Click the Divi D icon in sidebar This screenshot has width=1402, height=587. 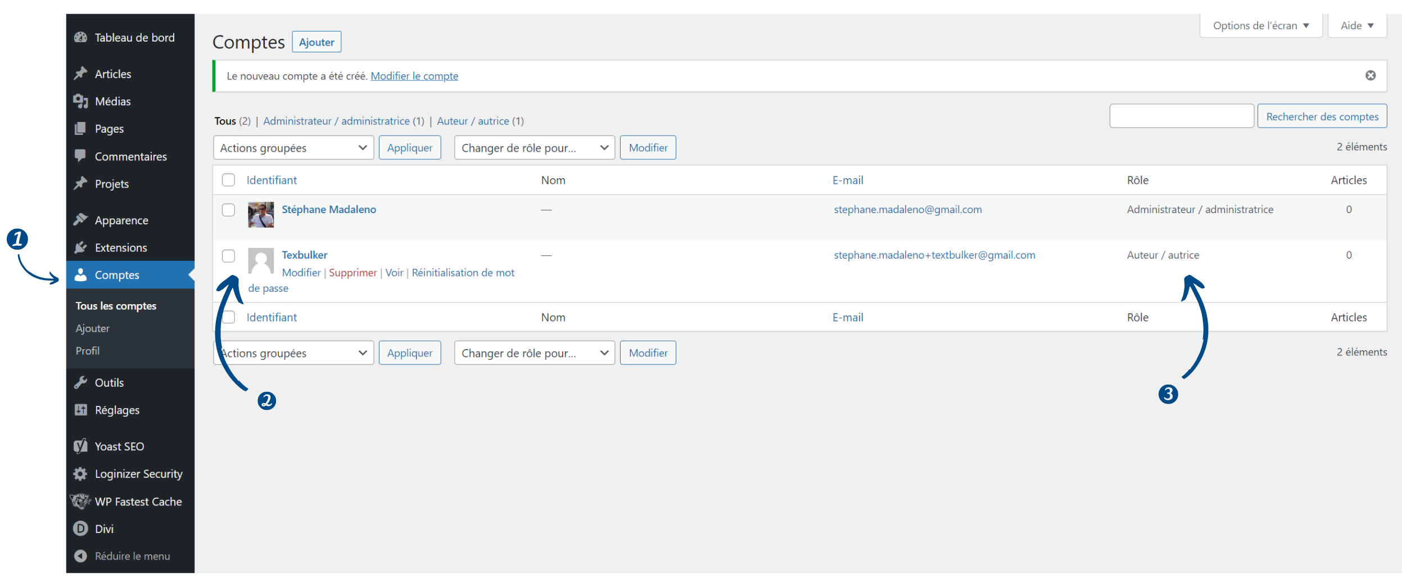(x=80, y=529)
